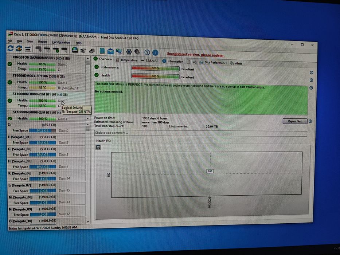Switch to the Disk Performance tab
This screenshot has width=340, height=255.
click(x=213, y=63)
